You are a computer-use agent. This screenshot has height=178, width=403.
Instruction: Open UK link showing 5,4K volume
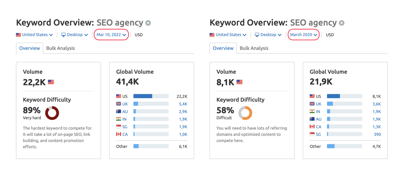[125, 104]
